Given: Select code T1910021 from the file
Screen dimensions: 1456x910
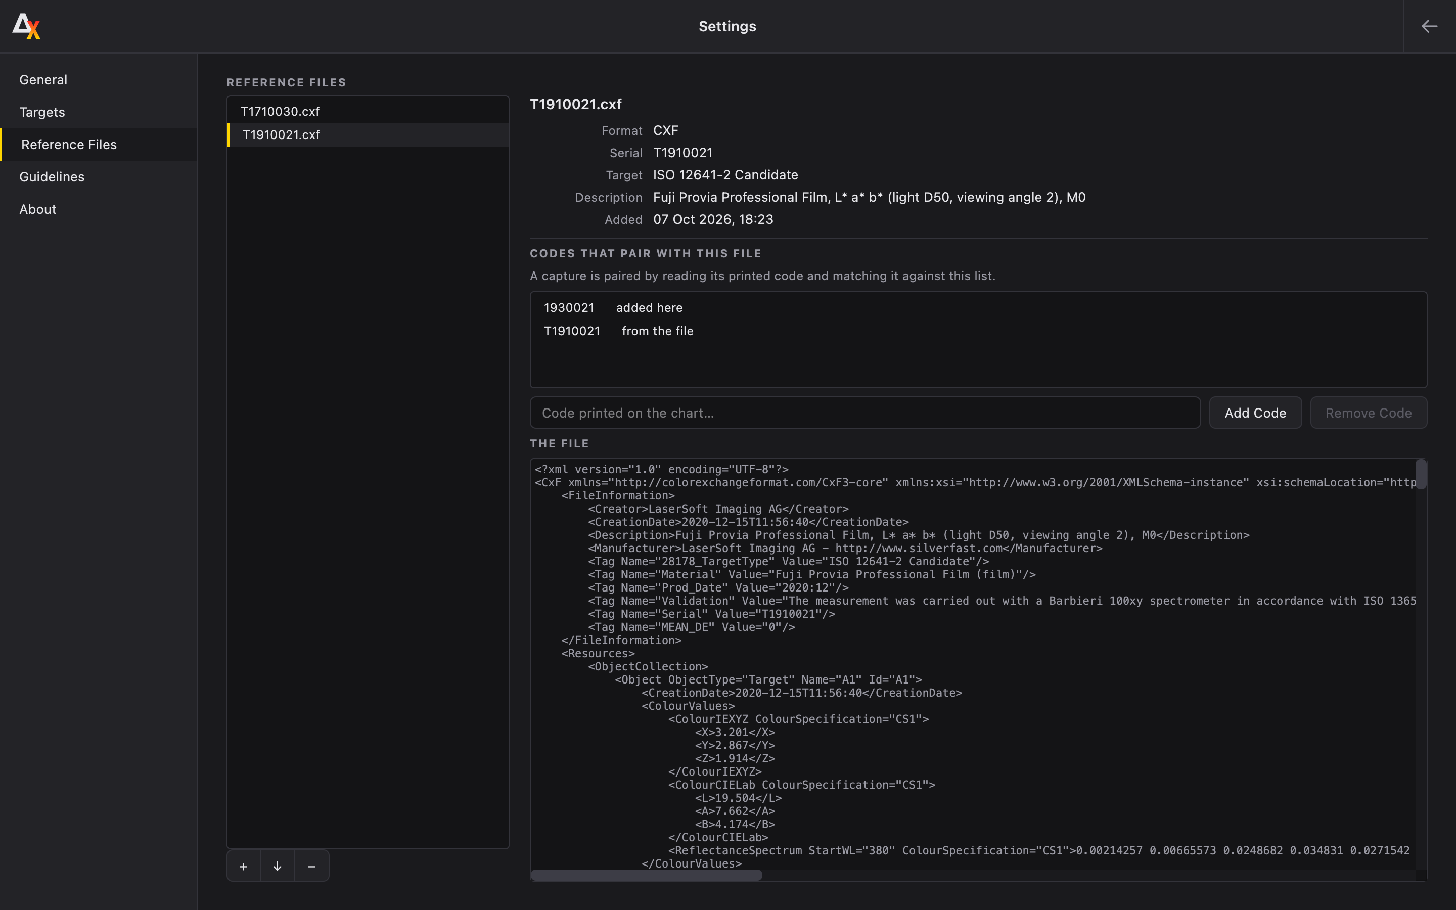Looking at the screenshot, I should pos(978,331).
